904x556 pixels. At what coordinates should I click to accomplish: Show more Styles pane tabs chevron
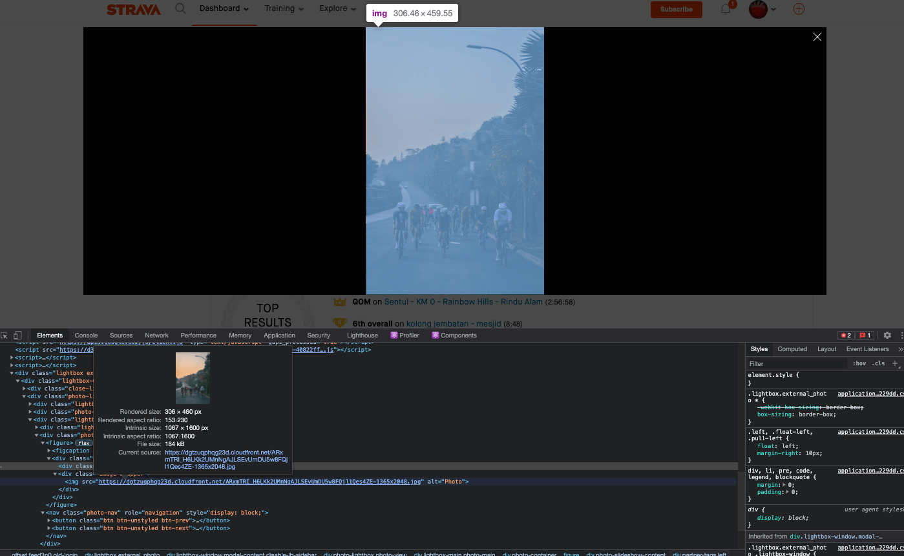[900, 349]
